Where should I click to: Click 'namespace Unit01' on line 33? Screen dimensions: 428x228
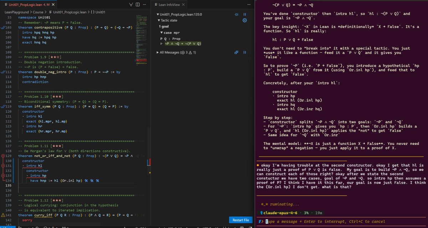tap(34, 17)
